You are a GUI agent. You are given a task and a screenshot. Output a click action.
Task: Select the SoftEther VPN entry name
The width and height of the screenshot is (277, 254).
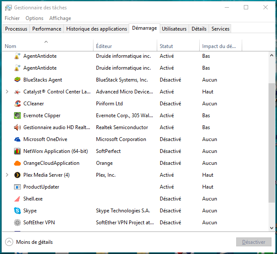(x=39, y=223)
